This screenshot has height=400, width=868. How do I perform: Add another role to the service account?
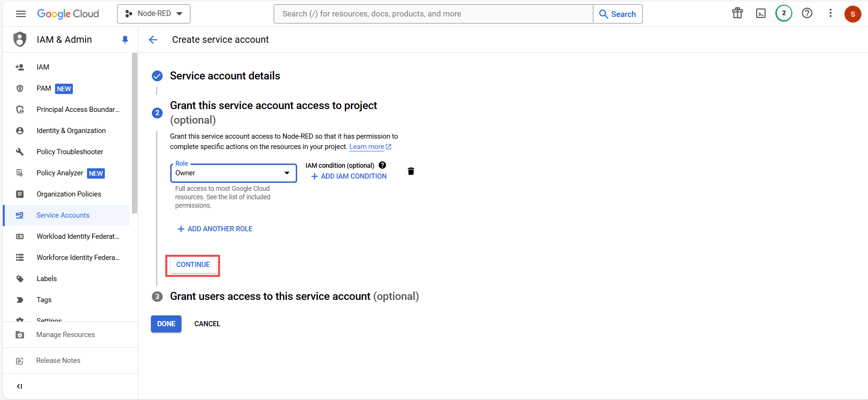(215, 228)
